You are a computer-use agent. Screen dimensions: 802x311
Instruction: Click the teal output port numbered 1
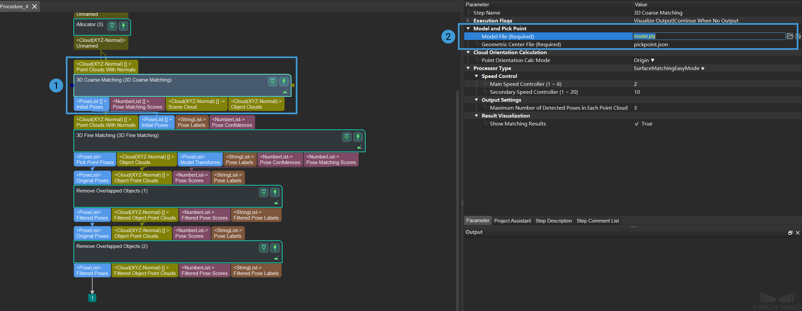[92, 298]
